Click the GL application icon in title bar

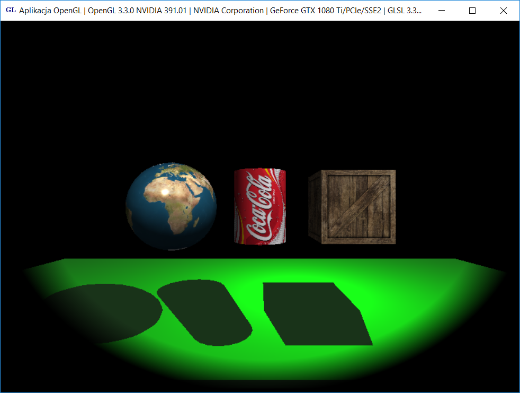click(x=10, y=10)
